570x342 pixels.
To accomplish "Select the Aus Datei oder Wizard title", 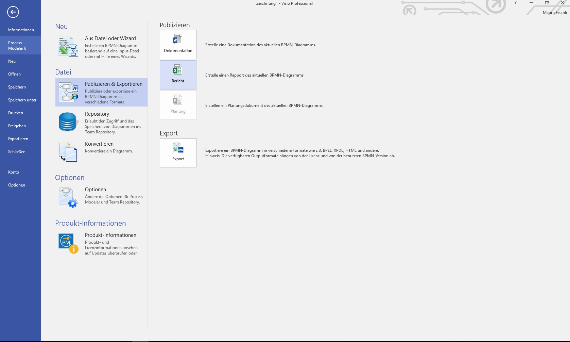I will pyautogui.click(x=110, y=38).
